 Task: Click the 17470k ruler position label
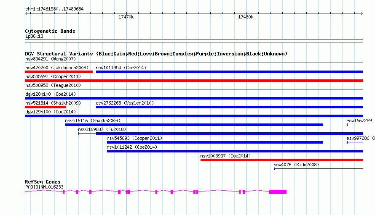click(x=126, y=17)
